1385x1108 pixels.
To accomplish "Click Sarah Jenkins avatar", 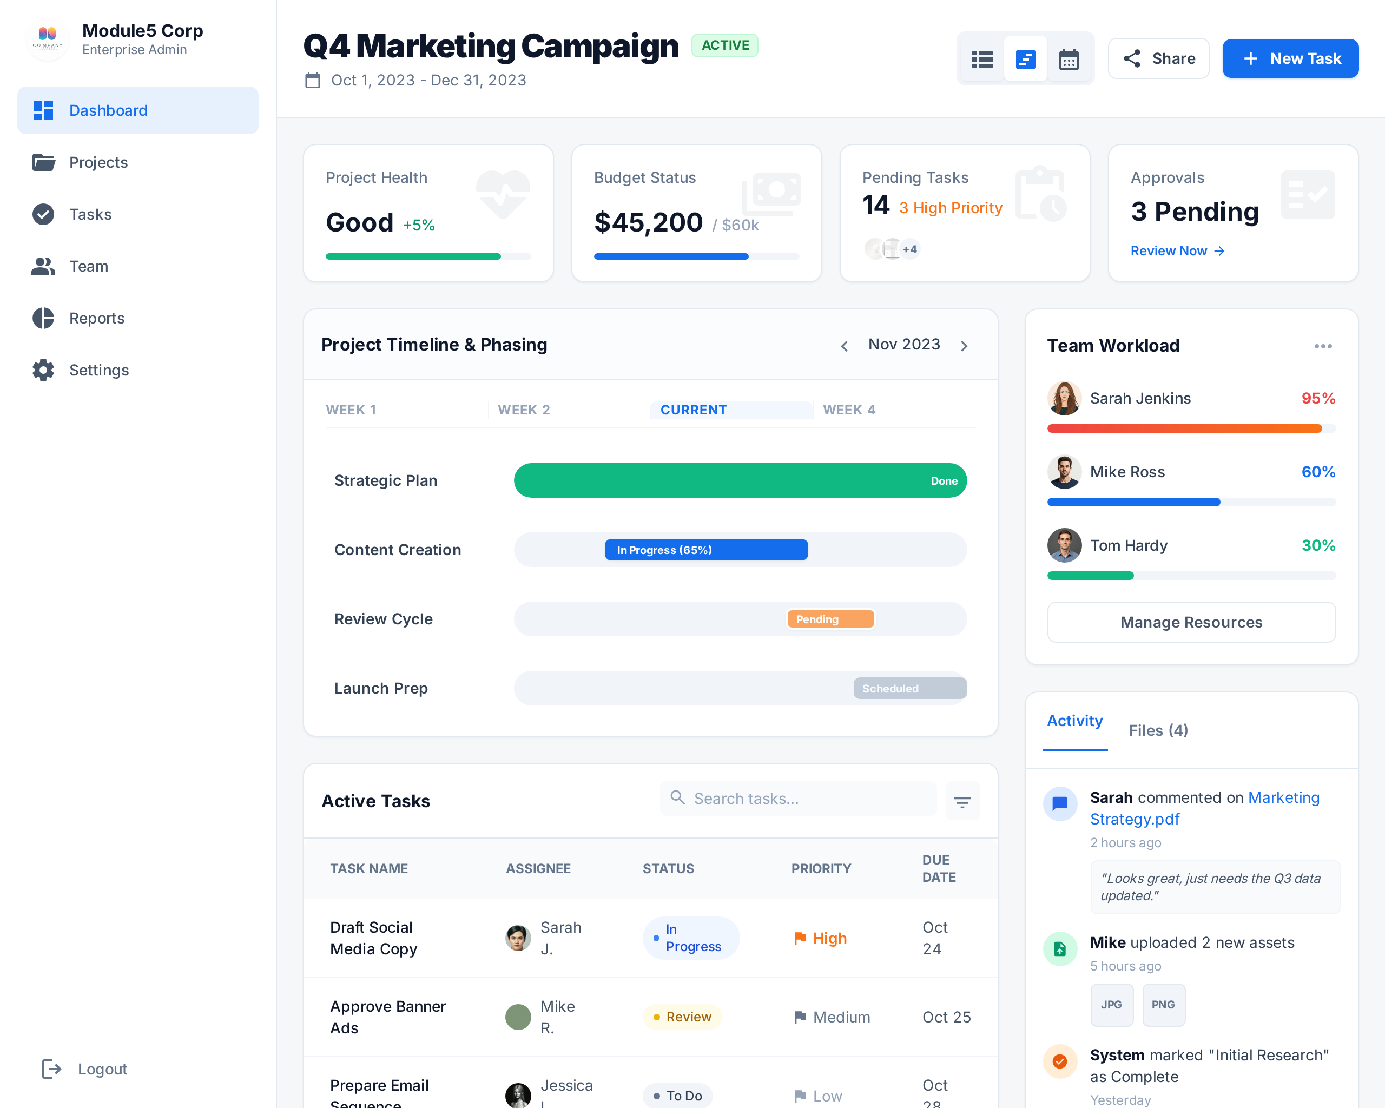I will [1064, 398].
